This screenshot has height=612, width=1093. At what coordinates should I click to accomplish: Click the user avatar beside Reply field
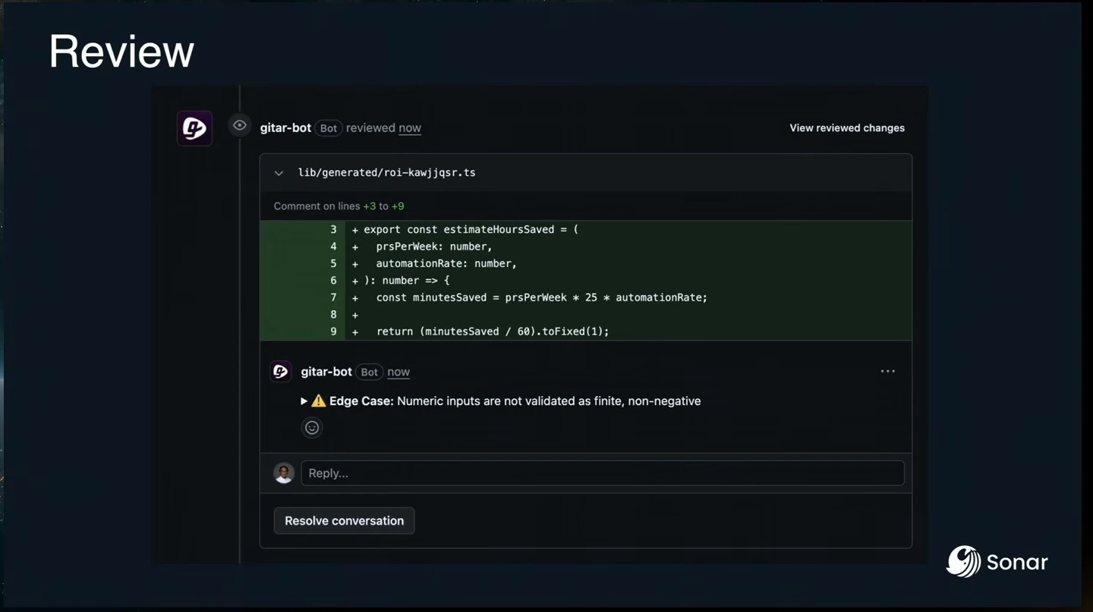point(284,473)
